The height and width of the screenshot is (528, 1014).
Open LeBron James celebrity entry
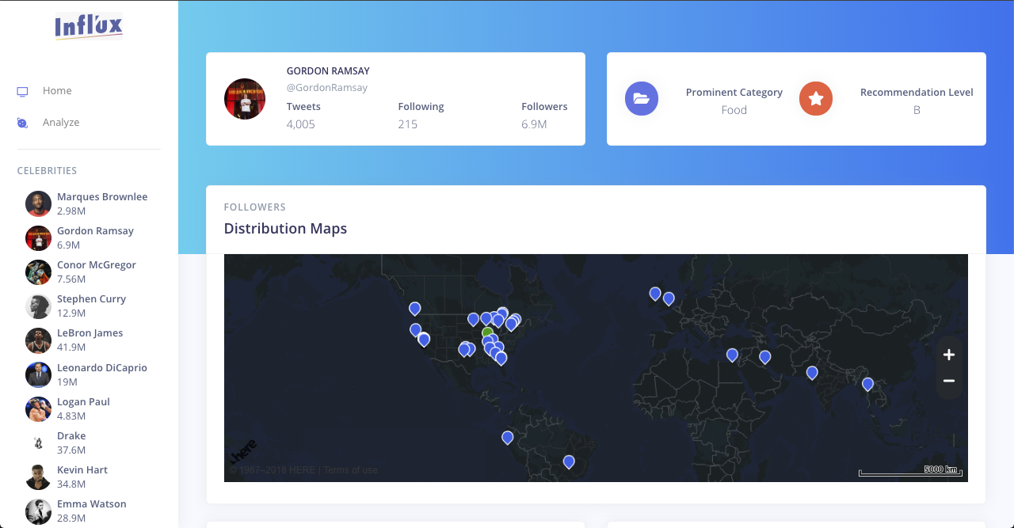coord(89,340)
